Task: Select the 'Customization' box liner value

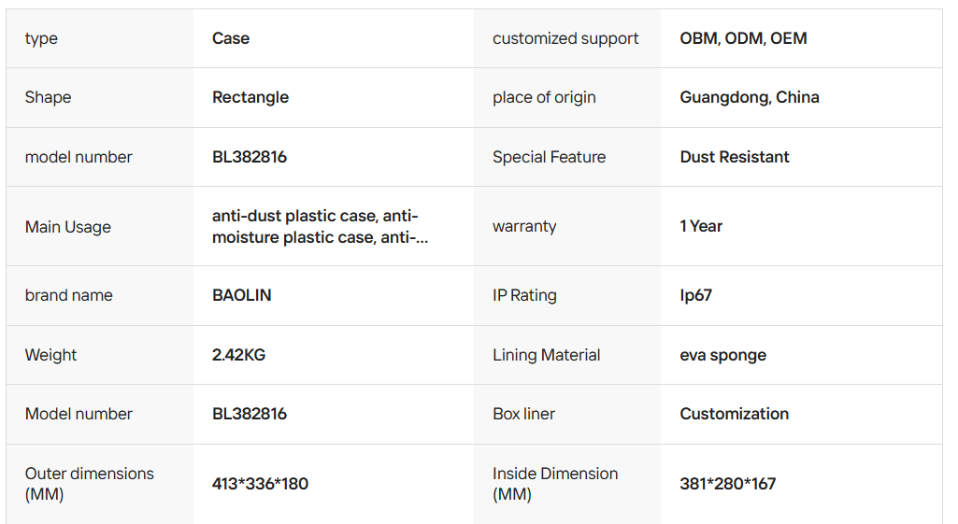Action: 735,414
